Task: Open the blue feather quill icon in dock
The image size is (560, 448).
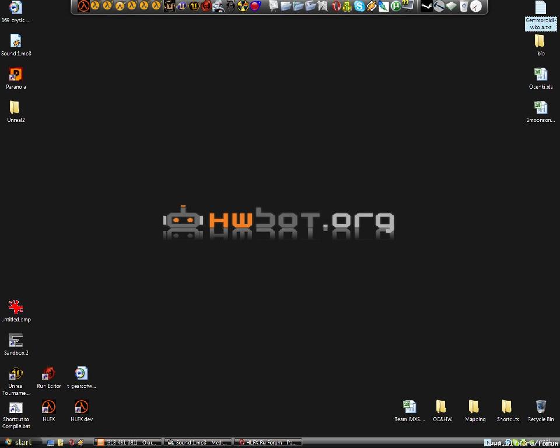Action: coord(384,6)
